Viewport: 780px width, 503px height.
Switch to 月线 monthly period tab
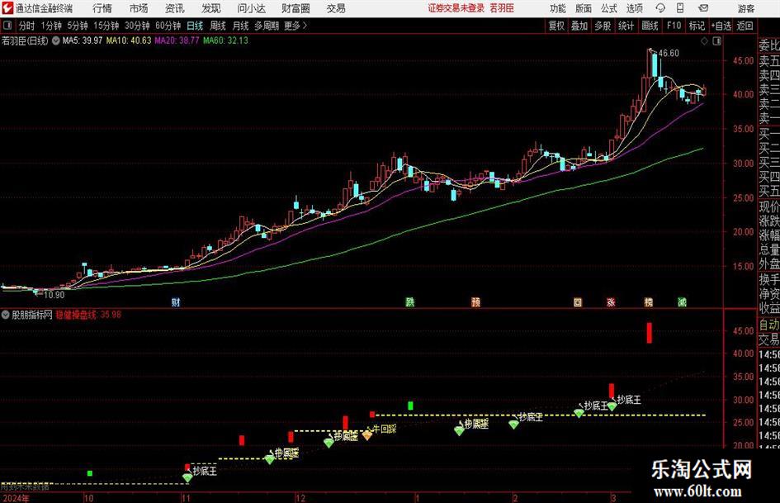pos(241,26)
